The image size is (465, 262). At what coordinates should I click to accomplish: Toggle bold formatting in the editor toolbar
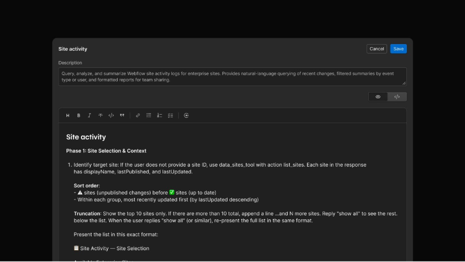(78, 116)
